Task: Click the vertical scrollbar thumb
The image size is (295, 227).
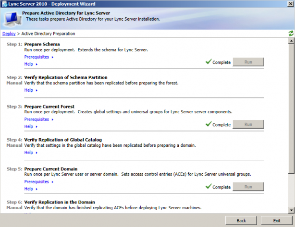Action: point(291,108)
